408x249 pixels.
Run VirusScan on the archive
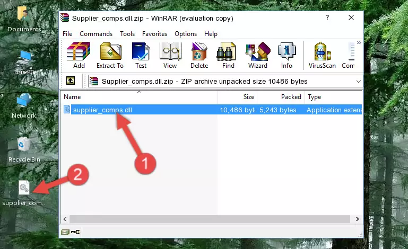[322, 55]
